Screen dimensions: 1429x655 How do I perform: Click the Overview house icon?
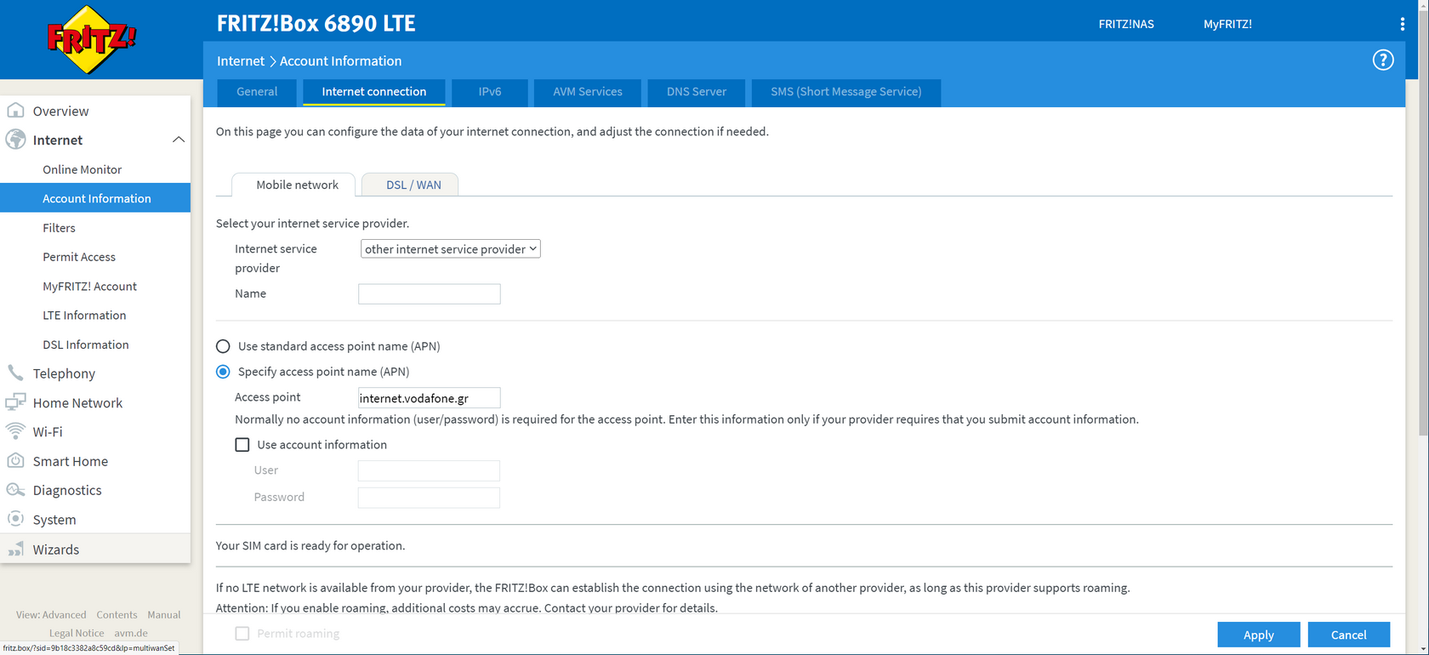tap(15, 111)
